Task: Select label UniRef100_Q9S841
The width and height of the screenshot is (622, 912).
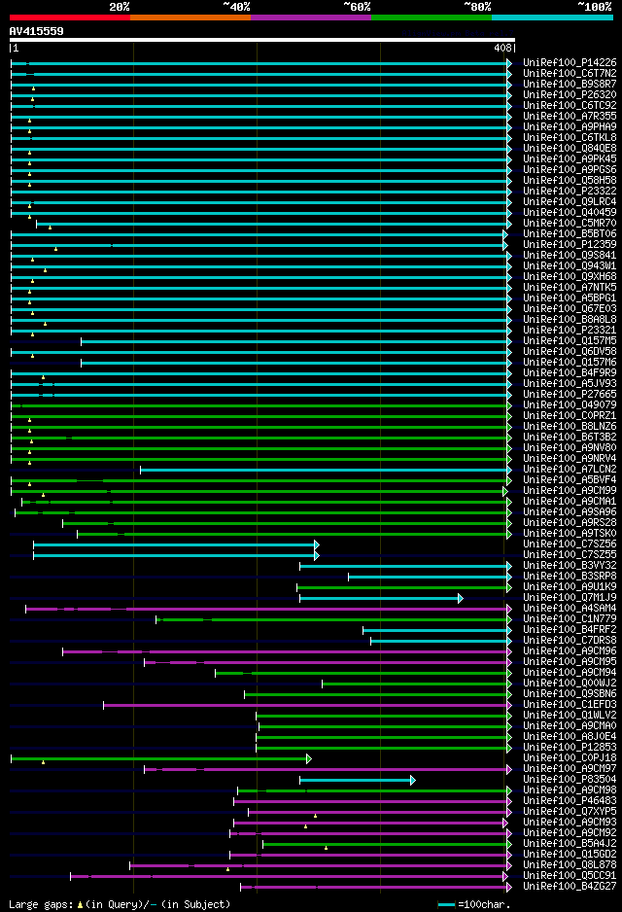Action: pyautogui.click(x=570, y=256)
